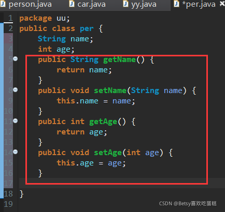Collapse the getName() method fold marker
The height and width of the screenshot is (212, 225).
16,59
